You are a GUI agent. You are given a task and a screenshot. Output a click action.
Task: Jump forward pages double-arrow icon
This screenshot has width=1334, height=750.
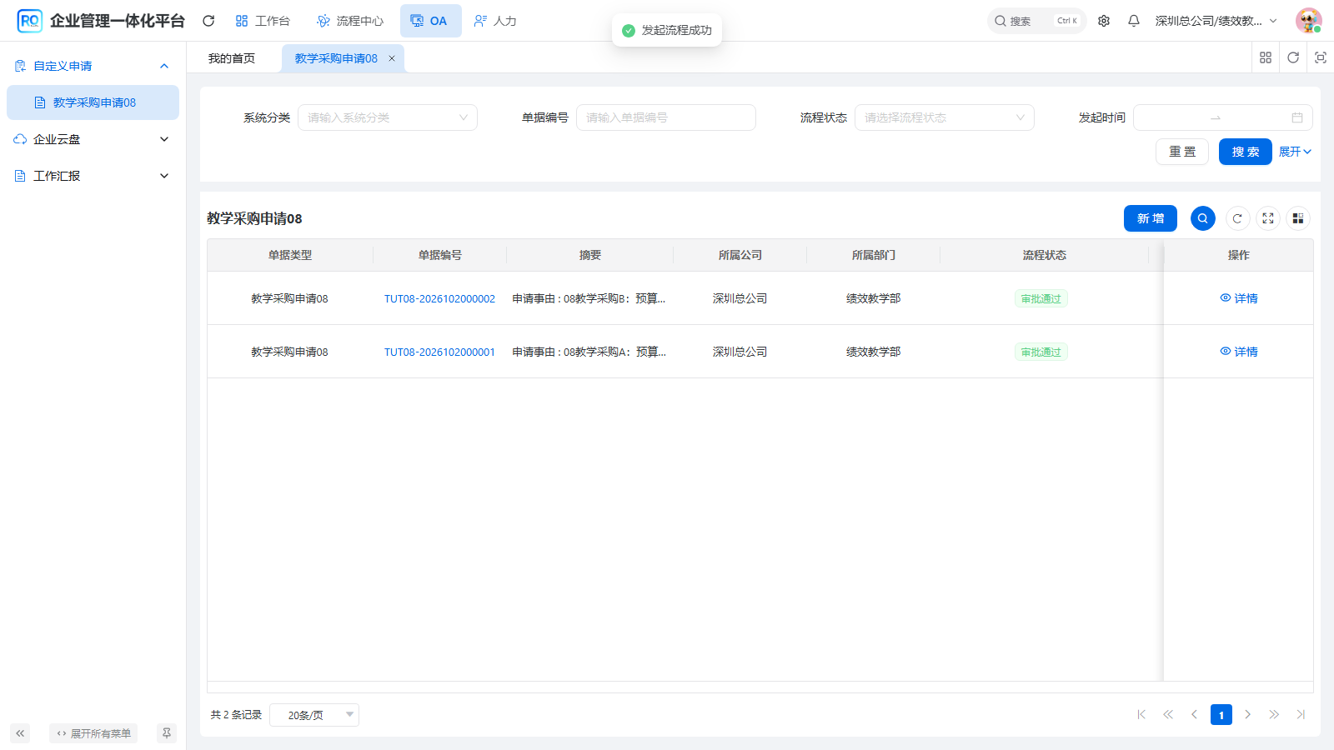(1274, 714)
